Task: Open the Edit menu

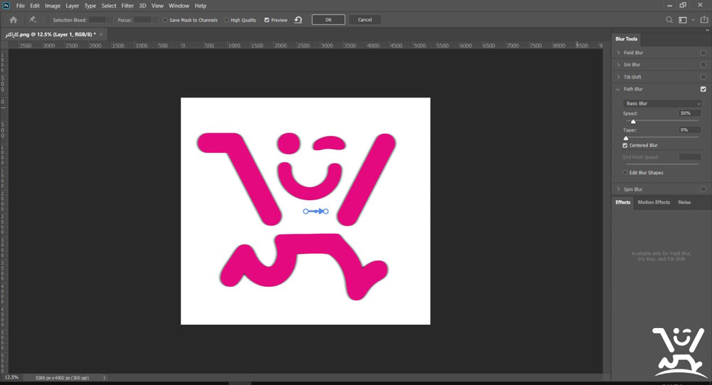Action: 35,6
